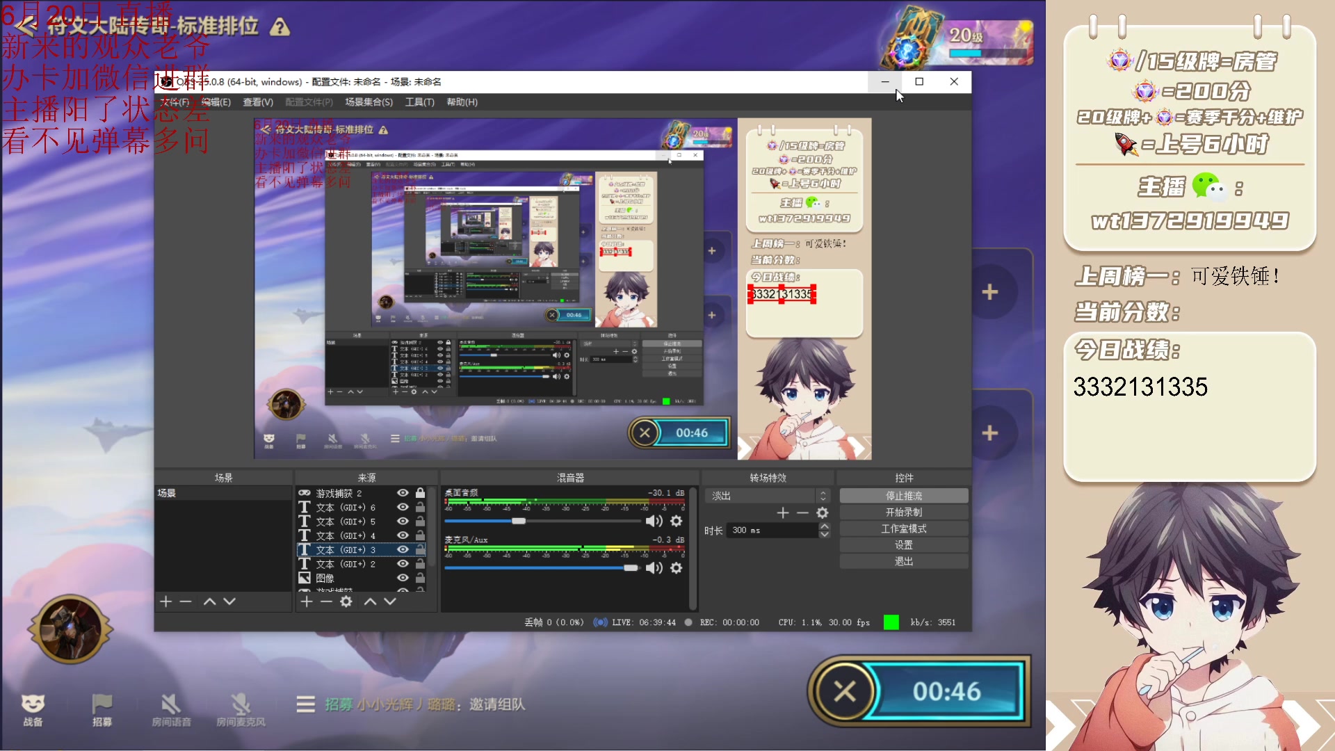1335x751 pixels.
Task: Select 场景 in scenes list
Action: click(x=222, y=493)
